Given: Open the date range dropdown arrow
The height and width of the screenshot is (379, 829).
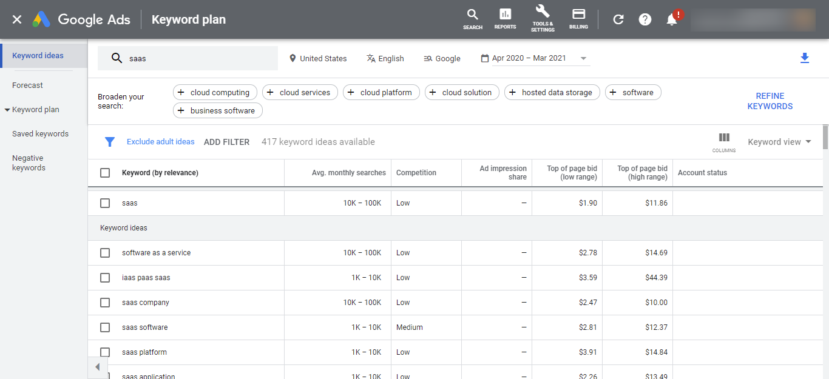Looking at the screenshot, I should click(x=583, y=58).
